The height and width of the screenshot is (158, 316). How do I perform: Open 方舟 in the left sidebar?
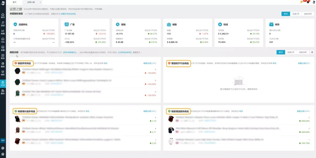click(3, 83)
